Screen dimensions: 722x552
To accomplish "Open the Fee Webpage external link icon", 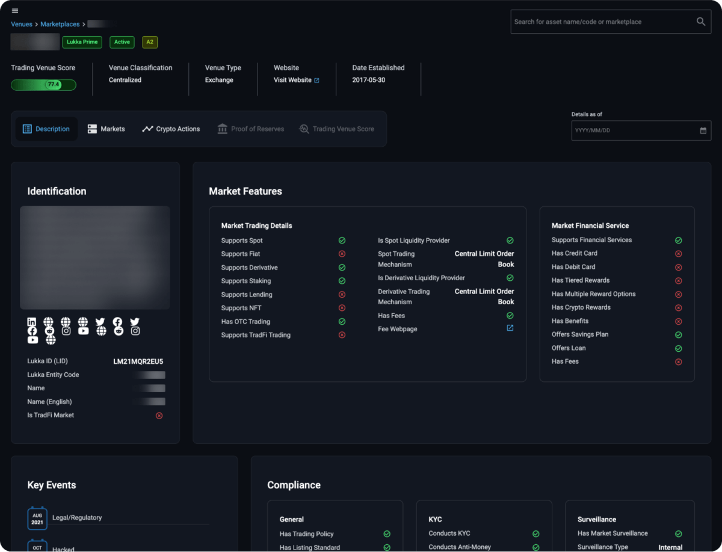I will click(x=510, y=328).
